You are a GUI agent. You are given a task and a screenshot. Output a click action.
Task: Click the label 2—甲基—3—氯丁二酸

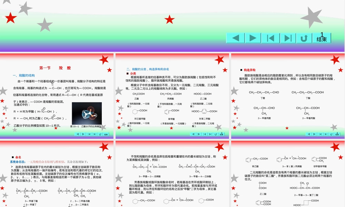point(306,195)
